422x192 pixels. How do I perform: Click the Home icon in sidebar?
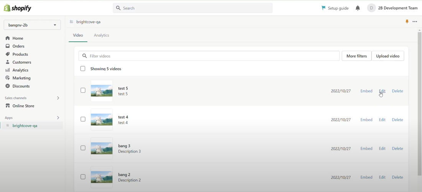8,38
